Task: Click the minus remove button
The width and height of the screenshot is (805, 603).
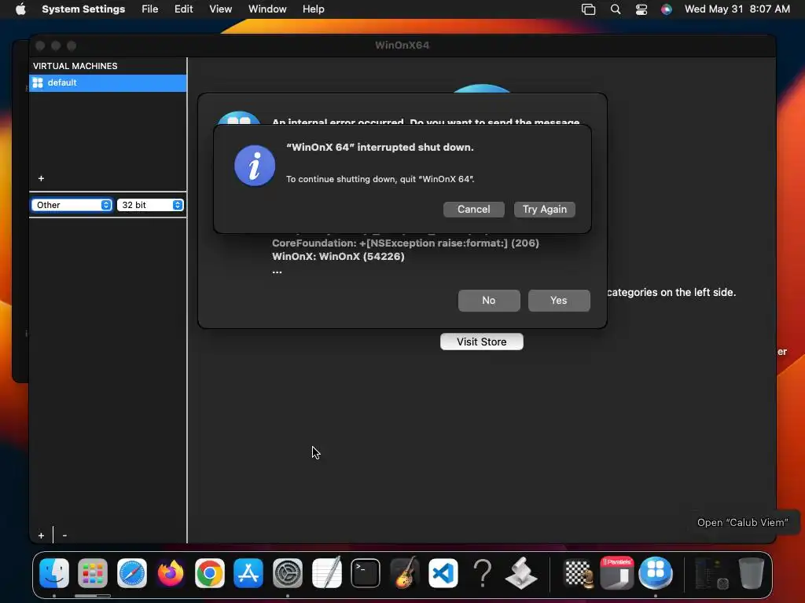Action: click(64, 535)
